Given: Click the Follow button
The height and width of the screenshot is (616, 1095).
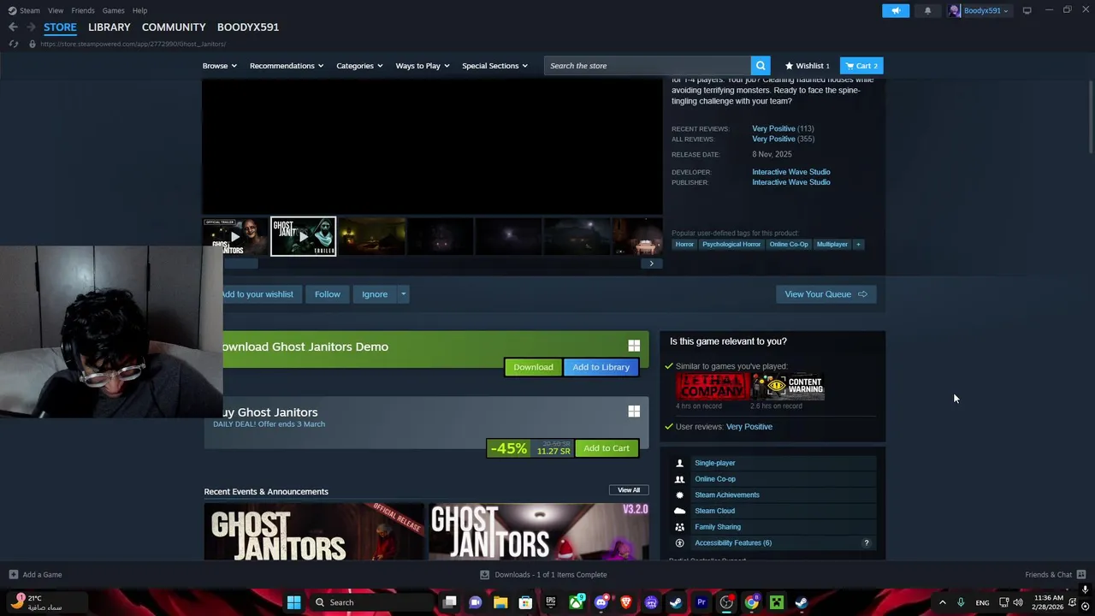Looking at the screenshot, I should (x=328, y=294).
